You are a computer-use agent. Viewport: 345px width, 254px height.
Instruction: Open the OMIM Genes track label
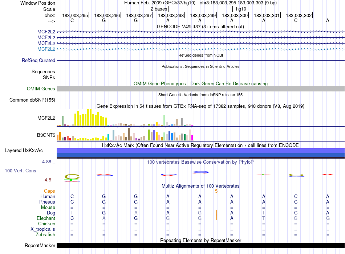pyautogui.click(x=41, y=89)
